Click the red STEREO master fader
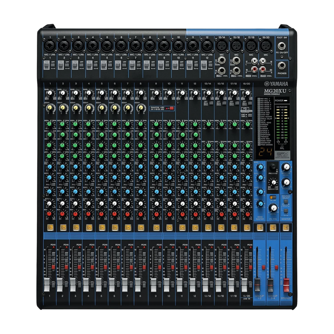Viewport: 334px width, 334px height. pyautogui.click(x=286, y=285)
